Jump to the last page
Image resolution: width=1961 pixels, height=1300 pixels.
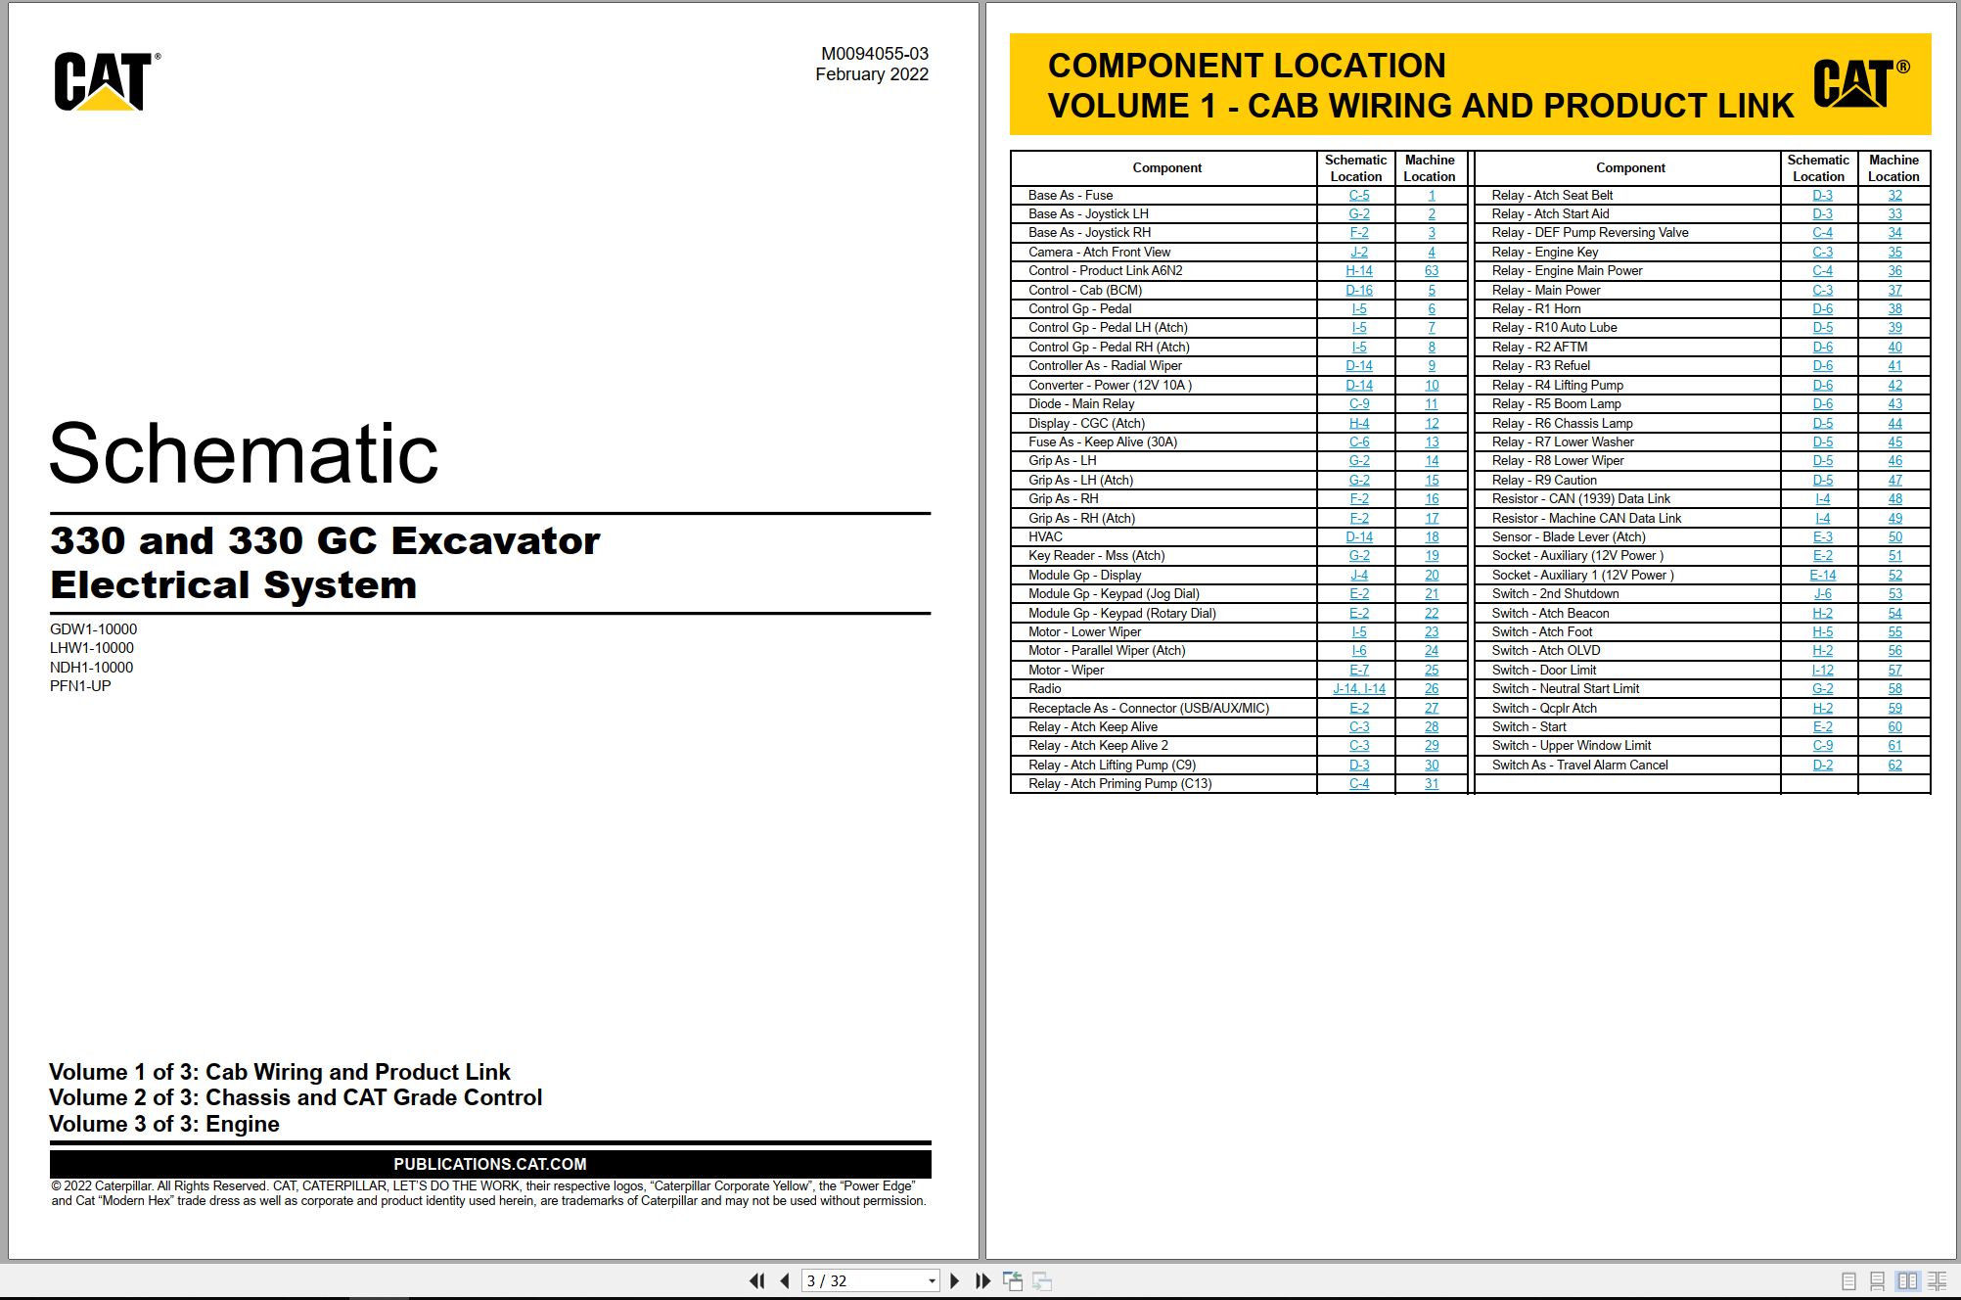tap(983, 1280)
